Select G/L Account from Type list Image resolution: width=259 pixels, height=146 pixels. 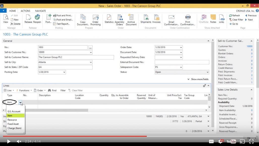coord(14,111)
